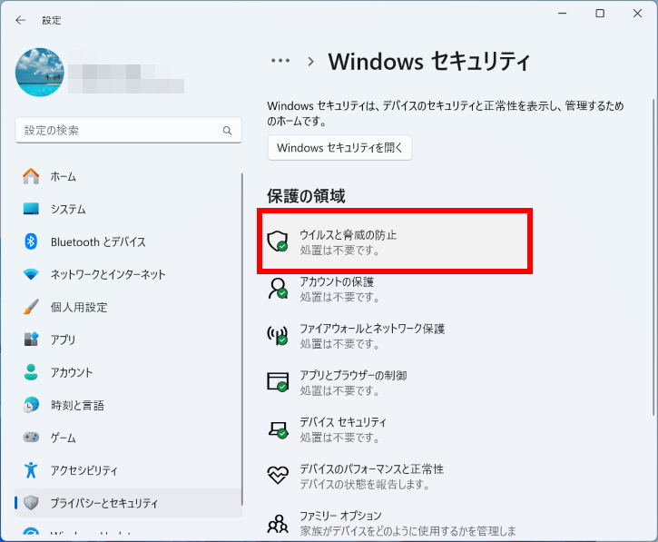Click ウイルスと脅威の防止 title text

(x=348, y=234)
